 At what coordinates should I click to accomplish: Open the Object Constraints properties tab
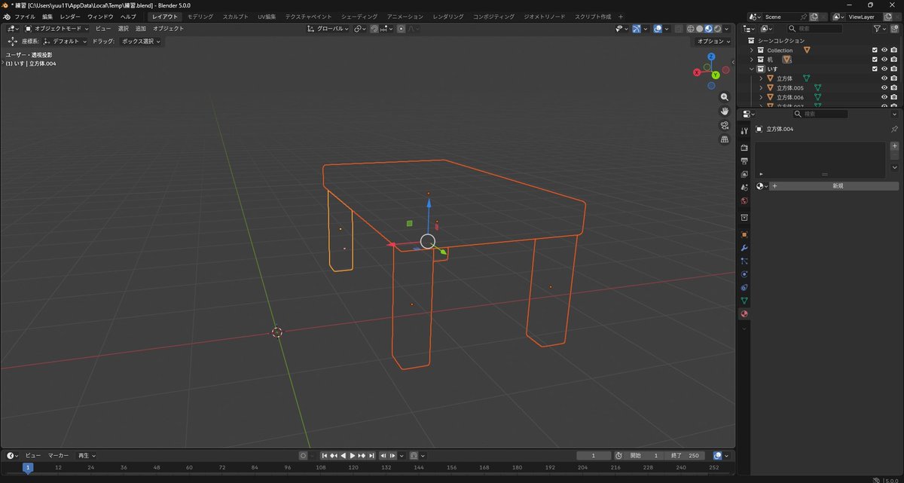pos(744,287)
